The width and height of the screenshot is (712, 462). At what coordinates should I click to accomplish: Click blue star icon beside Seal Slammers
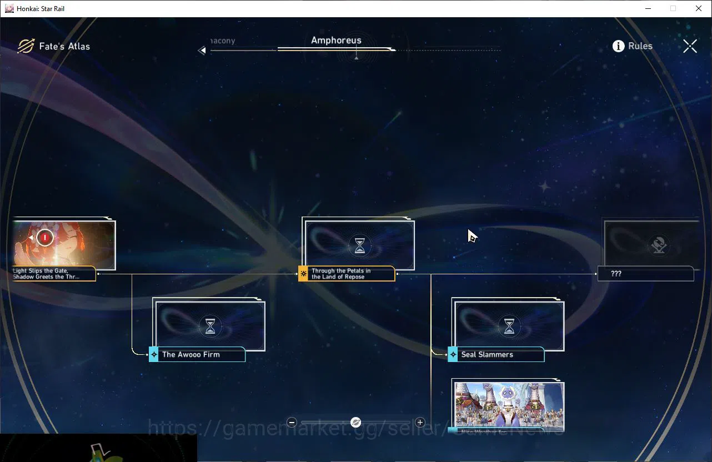pos(453,354)
